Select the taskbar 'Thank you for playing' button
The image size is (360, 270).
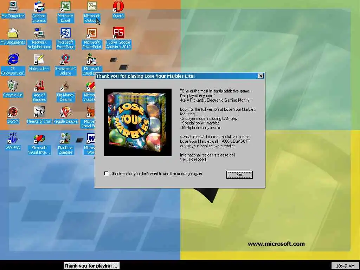point(91,266)
